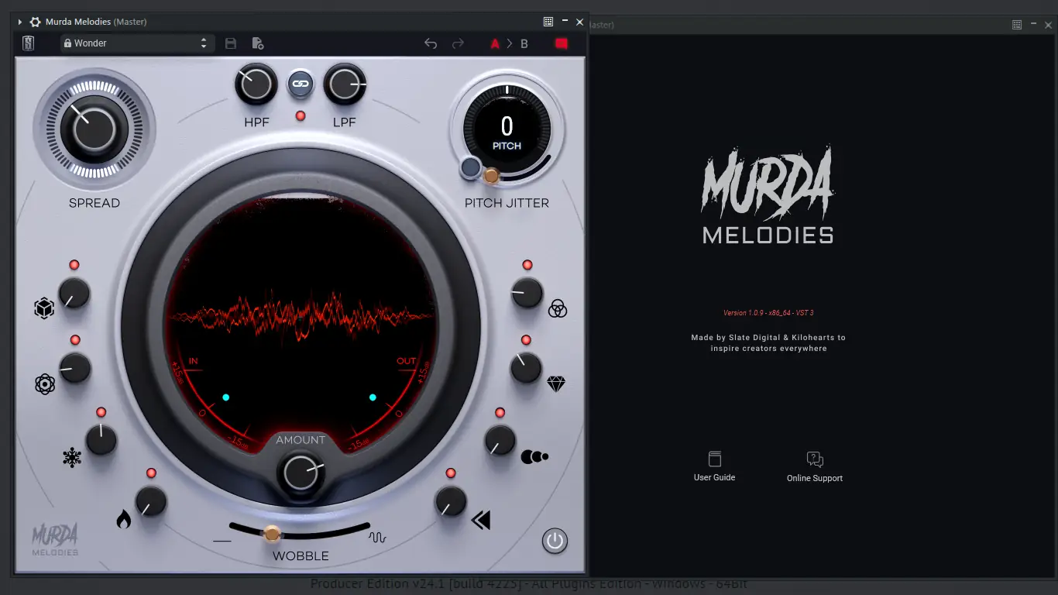
Task: Toggle the LED above the flame knob
Action: point(151,473)
